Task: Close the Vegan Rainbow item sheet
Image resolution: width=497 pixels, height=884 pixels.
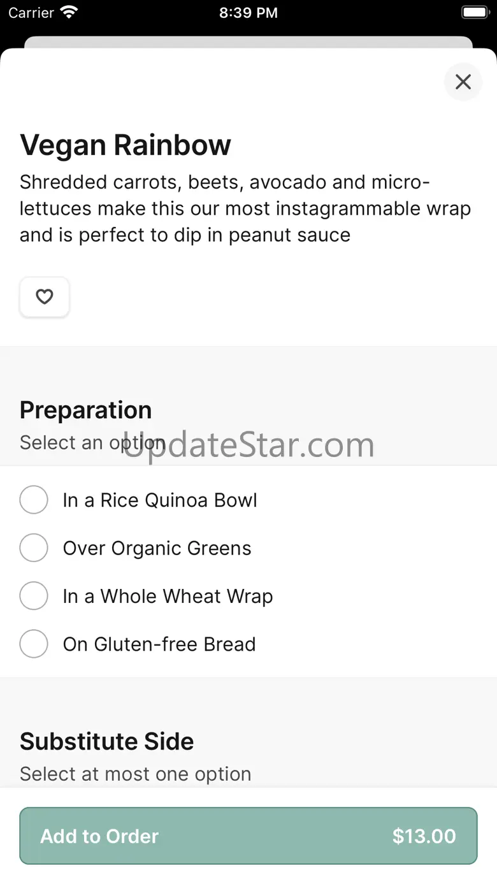Action: coord(463,82)
